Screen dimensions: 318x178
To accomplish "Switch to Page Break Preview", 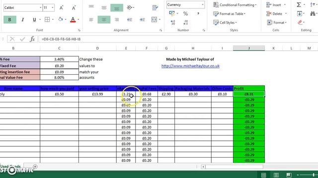I will pos(289,175).
